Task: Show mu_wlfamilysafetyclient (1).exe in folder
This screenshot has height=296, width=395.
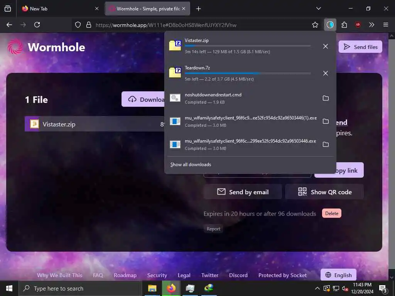Action: 326,121
